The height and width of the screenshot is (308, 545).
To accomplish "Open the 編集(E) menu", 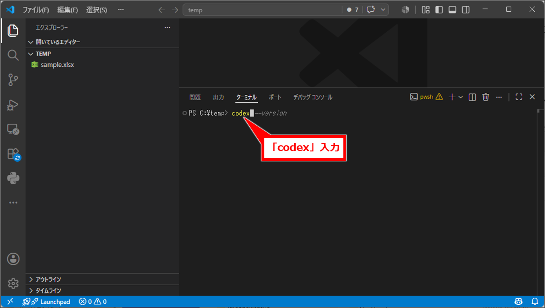I will (x=67, y=10).
